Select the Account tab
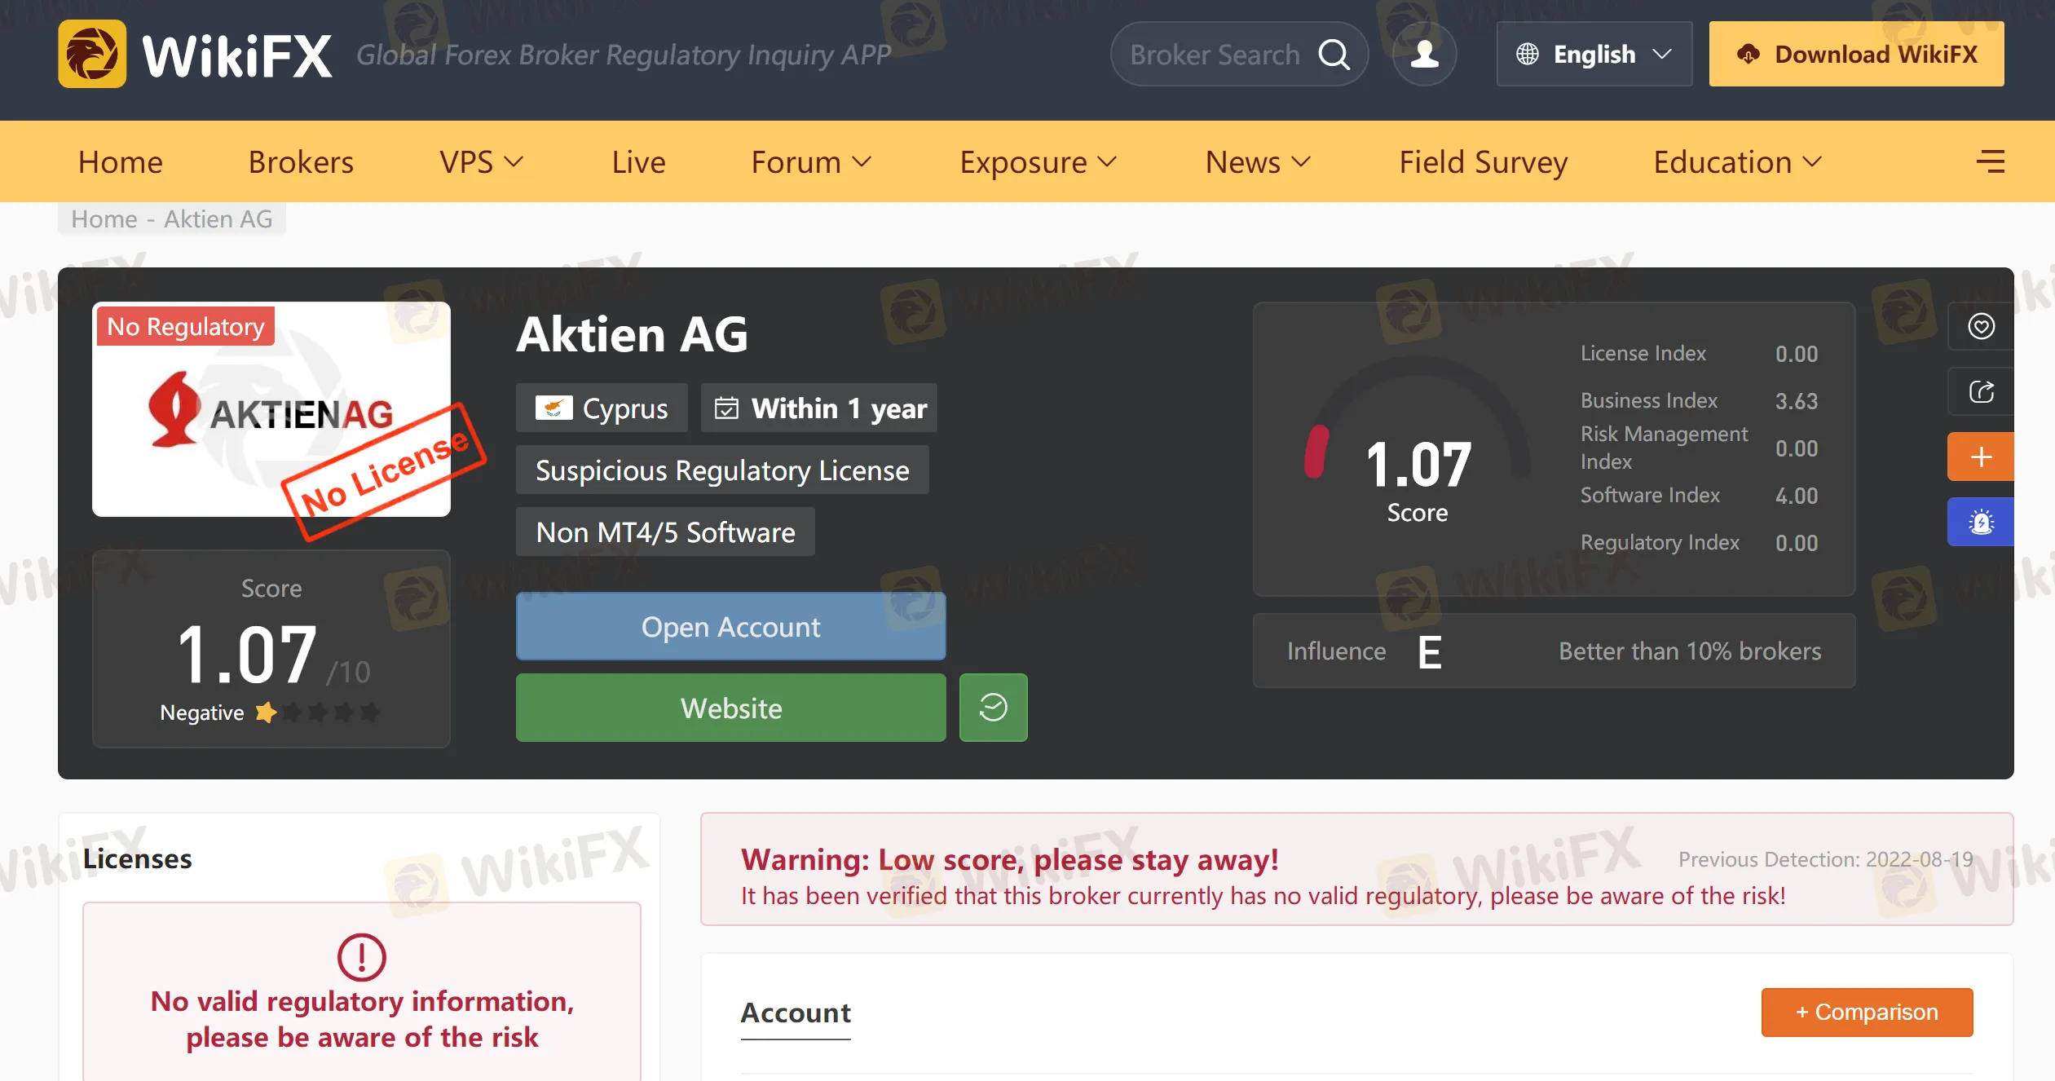 pyautogui.click(x=796, y=1013)
